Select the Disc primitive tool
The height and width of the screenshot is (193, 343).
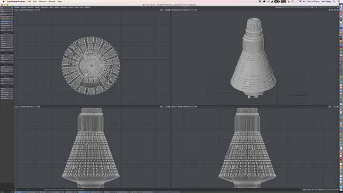tap(7, 39)
